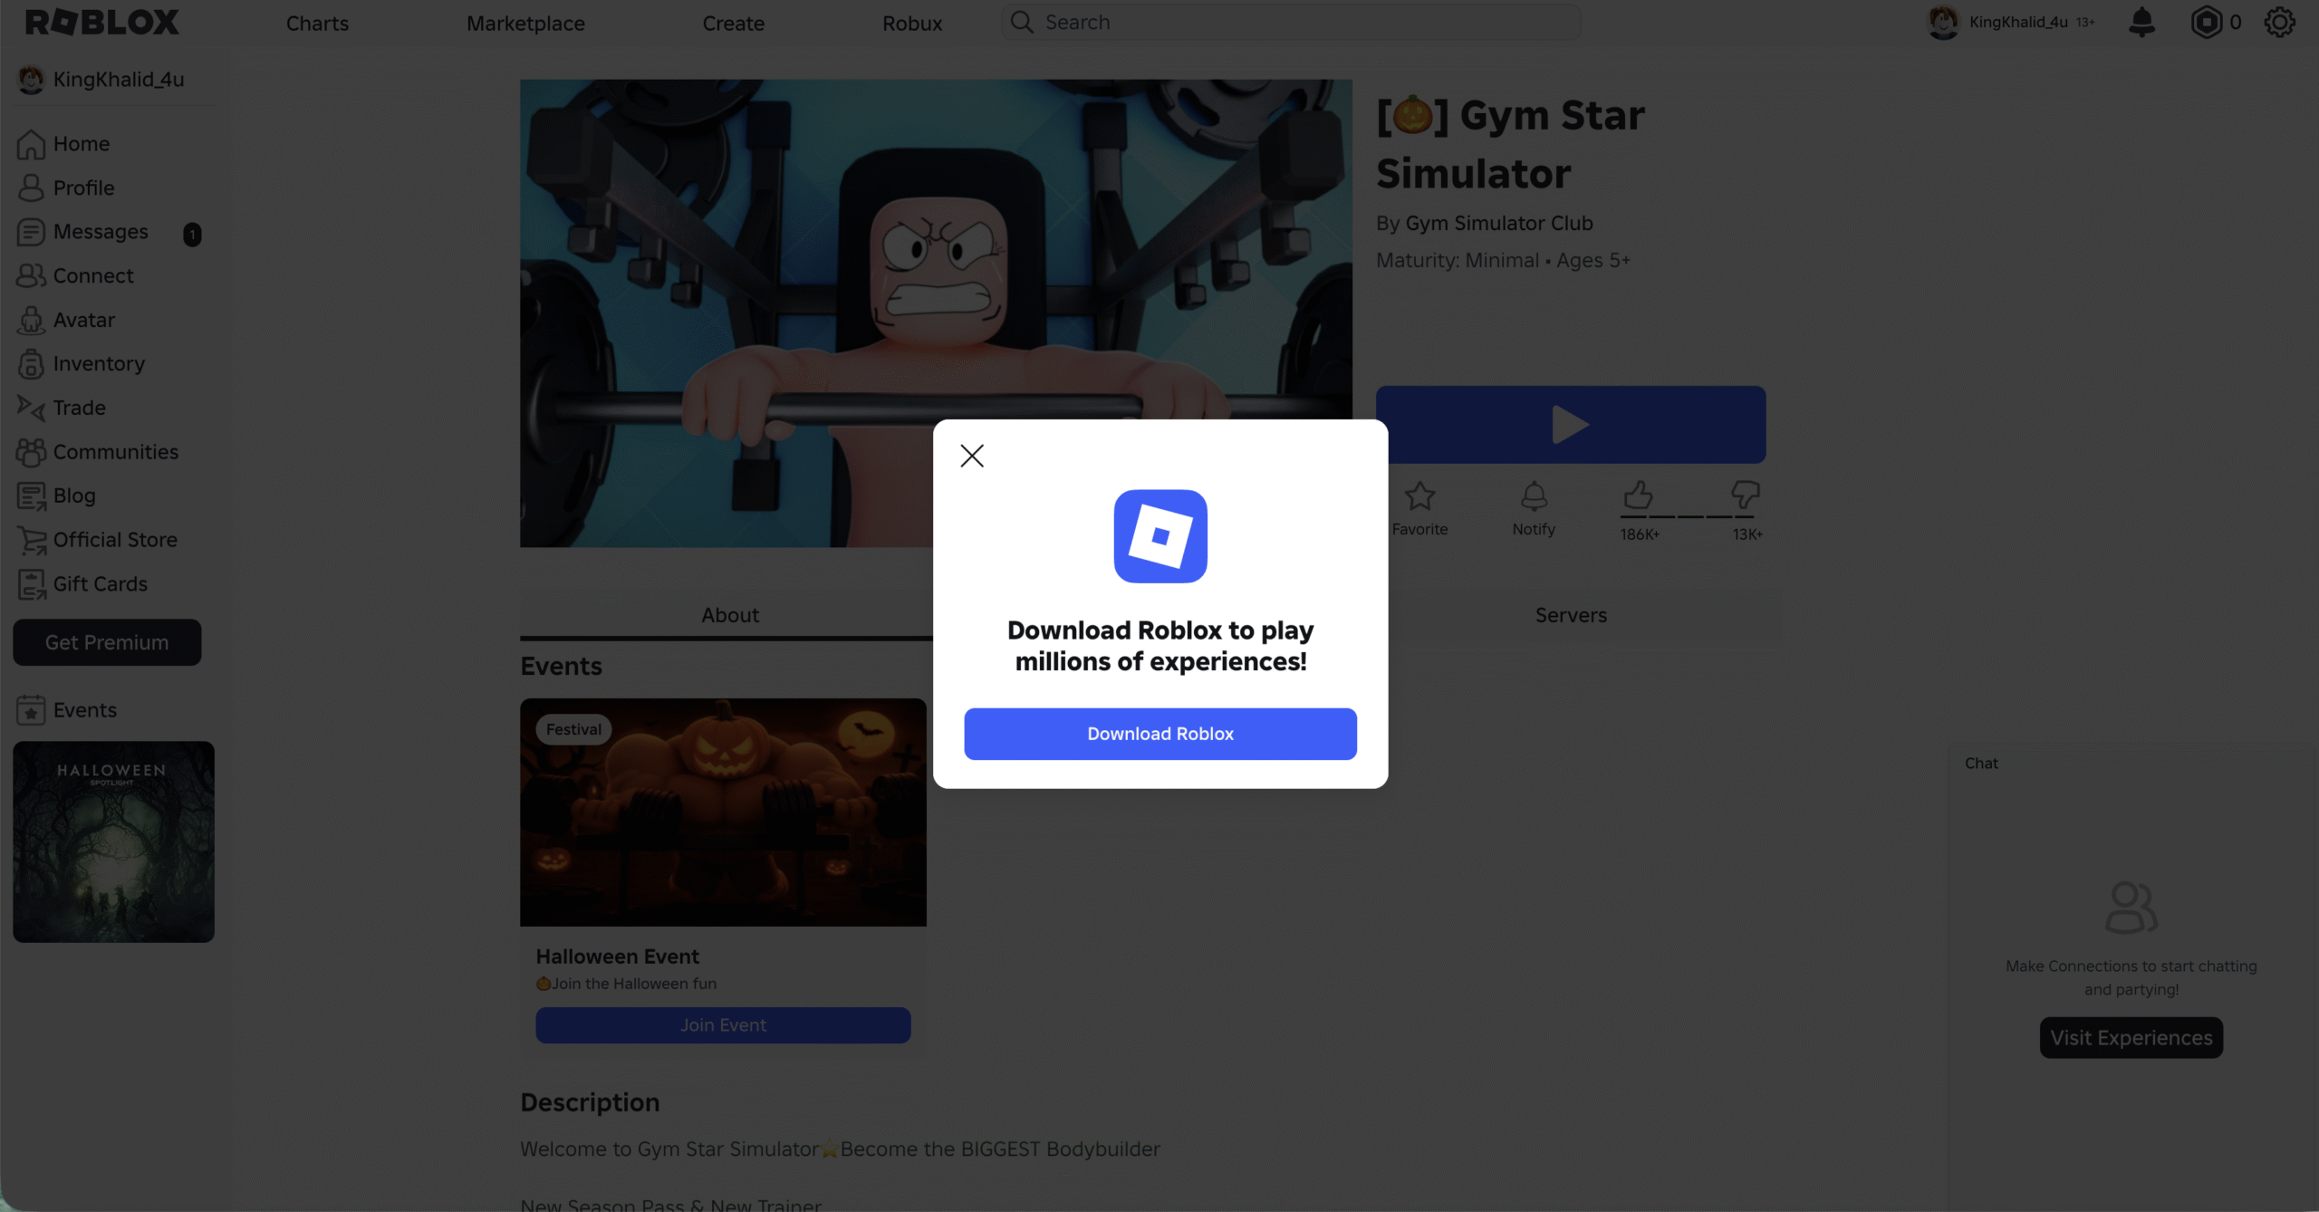Image resolution: width=2319 pixels, height=1212 pixels.
Task: Favorite the game with star icon
Action: tap(1419, 496)
